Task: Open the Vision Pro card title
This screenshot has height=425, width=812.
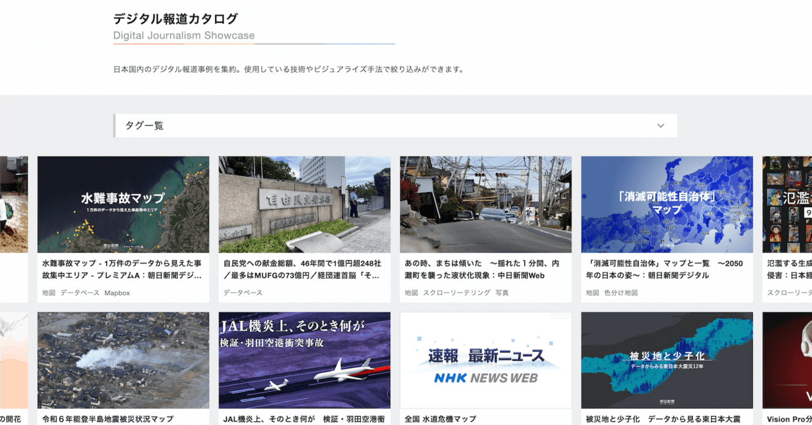Action: coord(789,419)
